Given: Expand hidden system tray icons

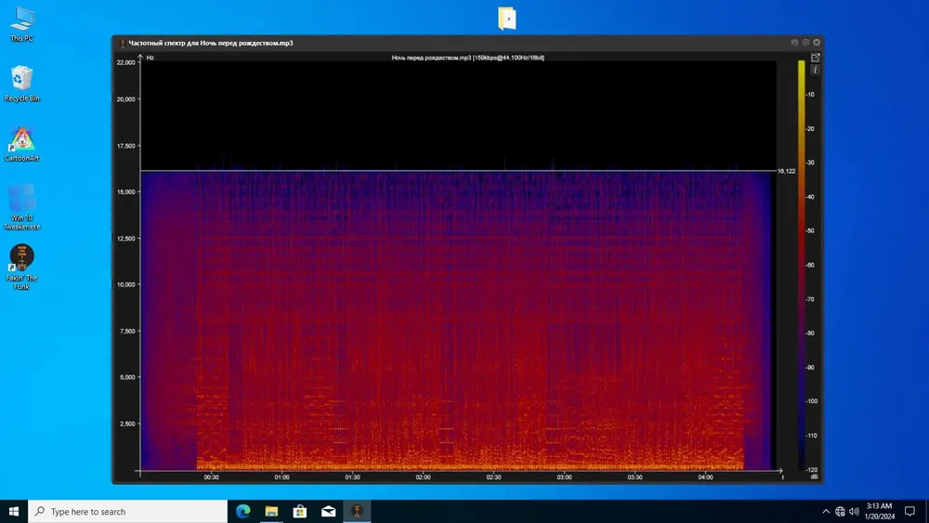Looking at the screenshot, I should pyautogui.click(x=826, y=511).
